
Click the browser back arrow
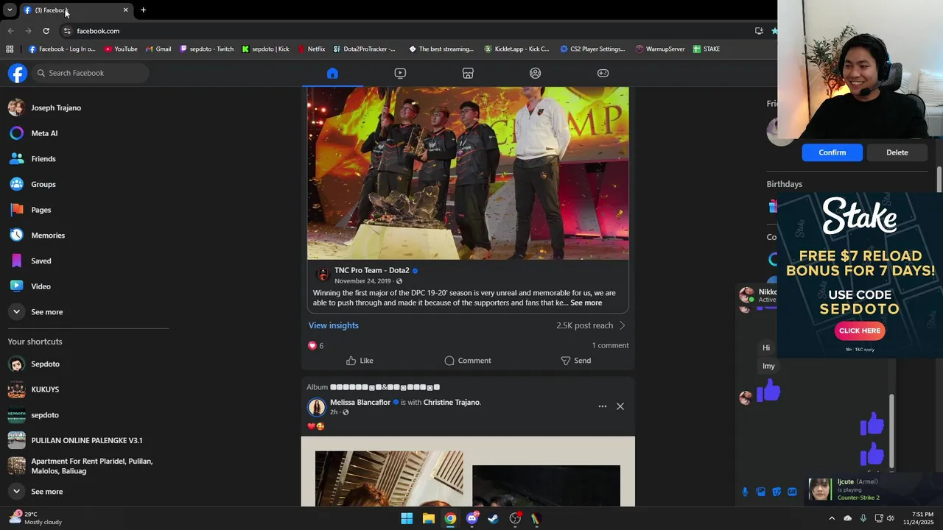tap(10, 31)
